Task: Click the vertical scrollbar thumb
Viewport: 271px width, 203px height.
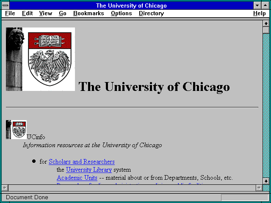Action: [266, 30]
